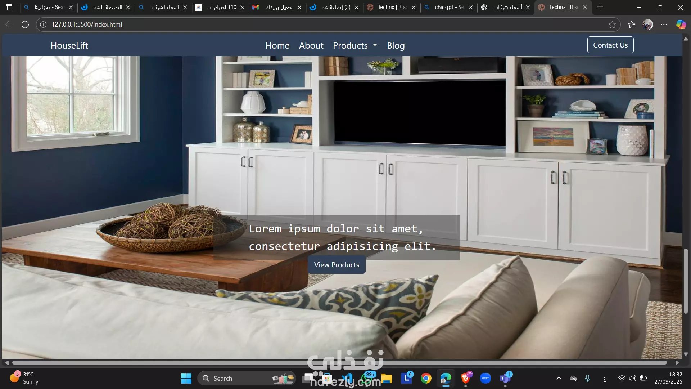691x389 pixels.
Task: Toggle microphone icon in system tray
Action: pos(587,378)
